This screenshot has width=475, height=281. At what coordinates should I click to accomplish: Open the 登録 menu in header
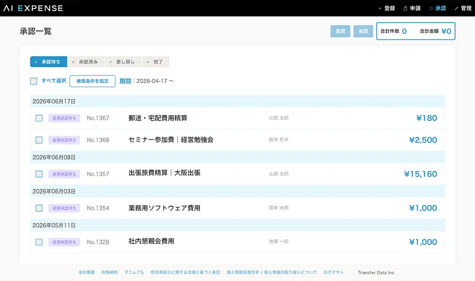387,8
